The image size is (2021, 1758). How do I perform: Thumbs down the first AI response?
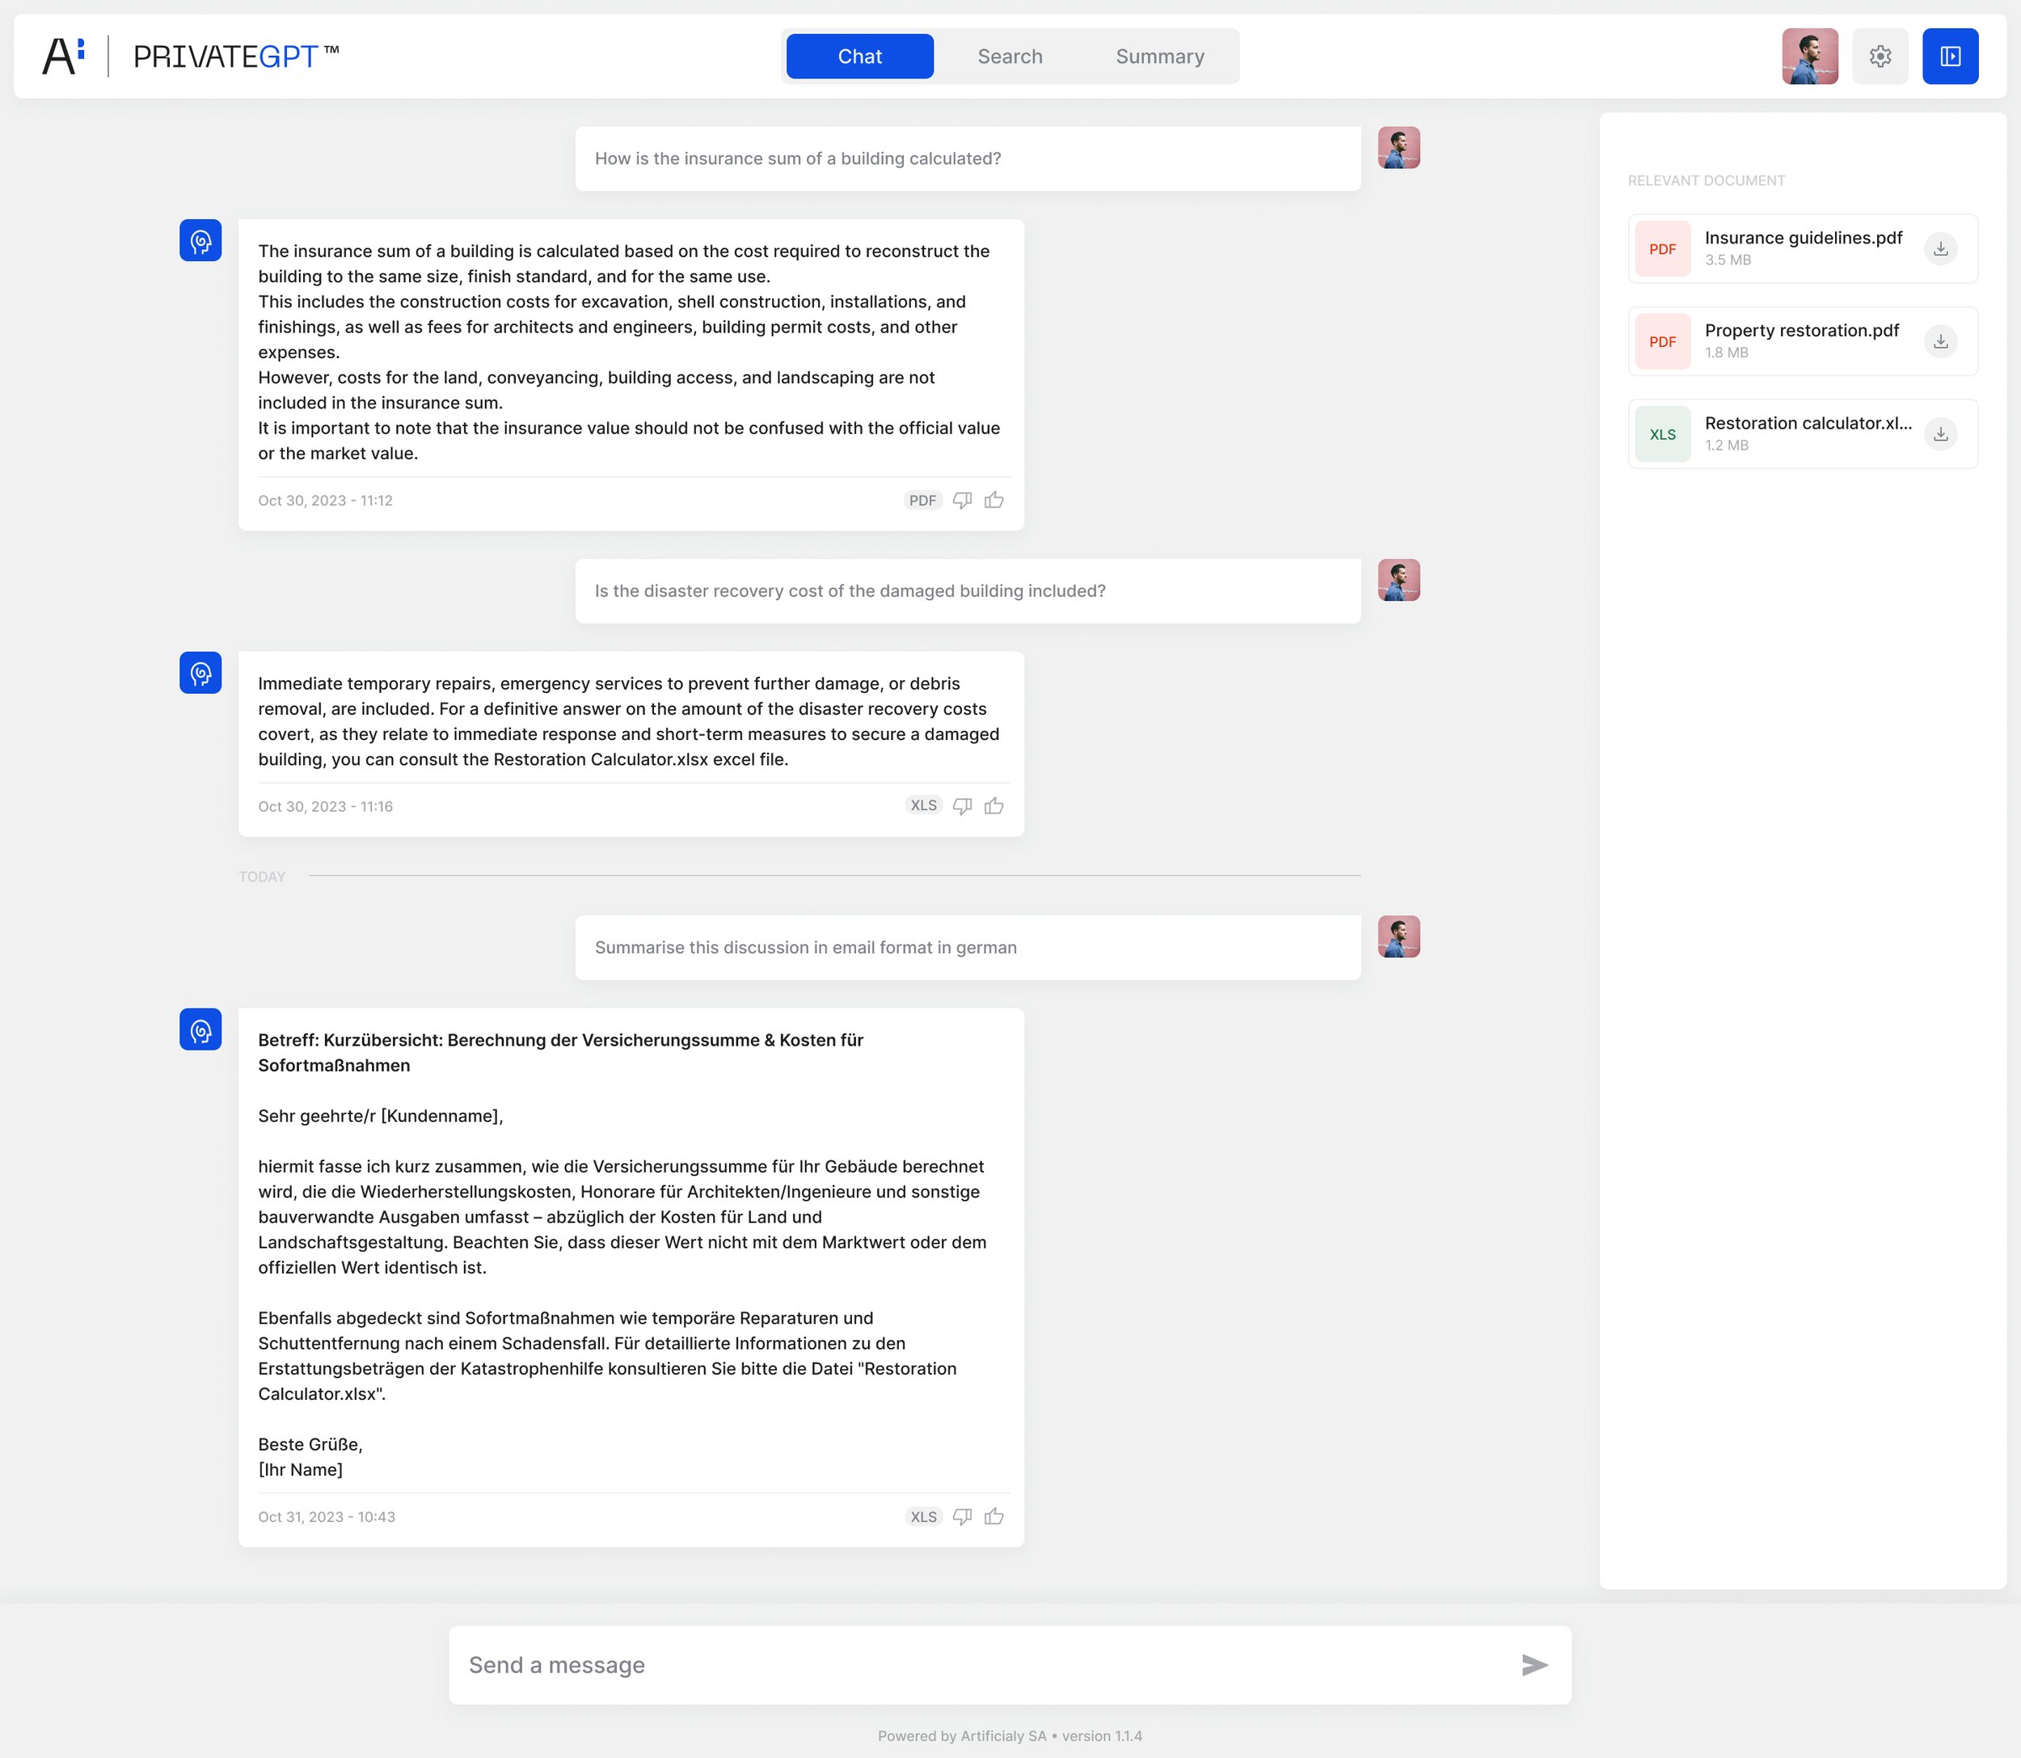962,500
